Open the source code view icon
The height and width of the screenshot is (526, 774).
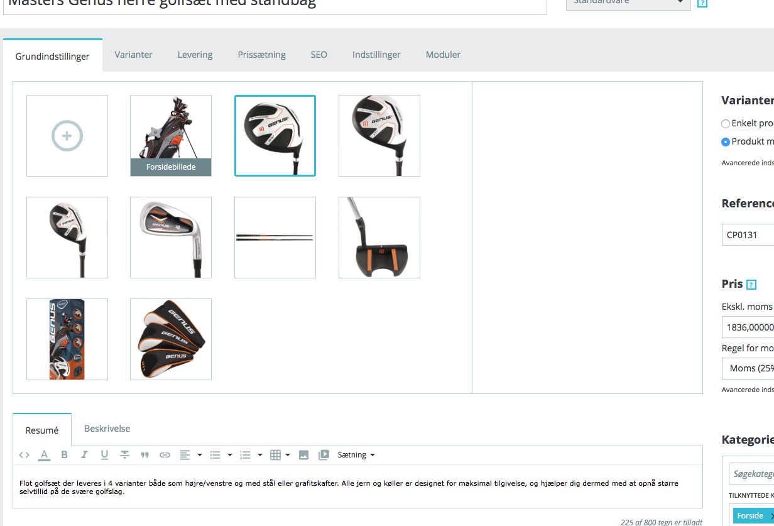coord(24,455)
